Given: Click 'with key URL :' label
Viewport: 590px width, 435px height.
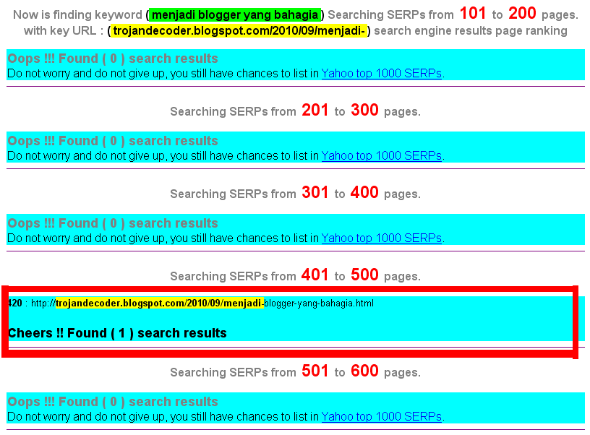Looking at the screenshot, I should coord(64,31).
